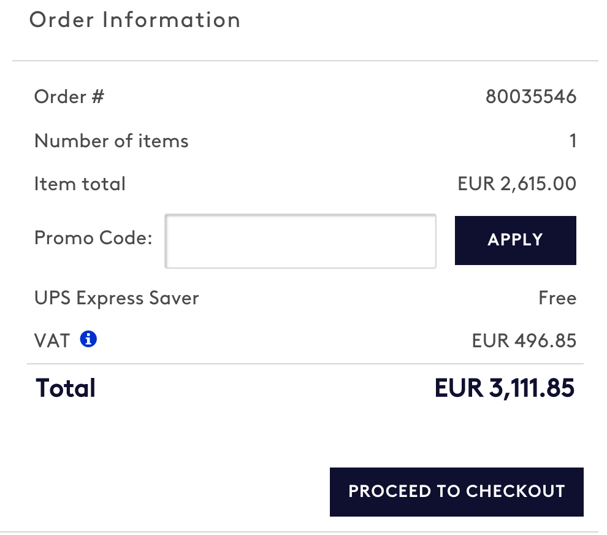The width and height of the screenshot is (607, 535).
Task: Click the Free shipping cost
Action: click(557, 299)
